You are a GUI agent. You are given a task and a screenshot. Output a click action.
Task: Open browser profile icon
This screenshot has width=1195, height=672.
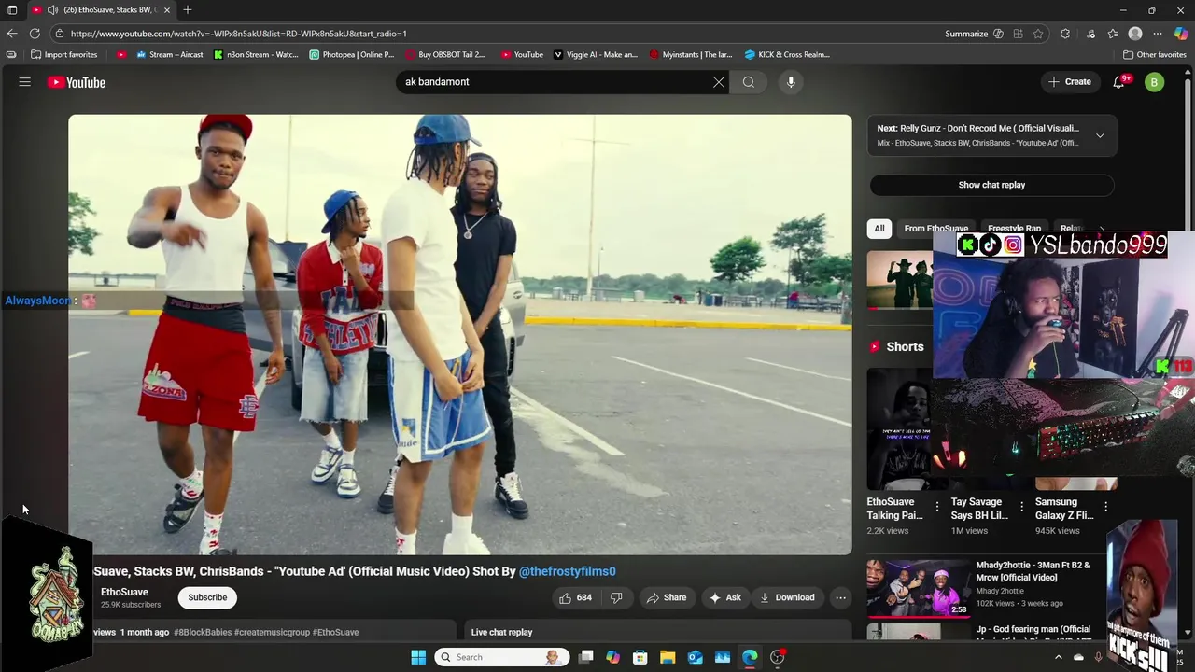(1135, 34)
